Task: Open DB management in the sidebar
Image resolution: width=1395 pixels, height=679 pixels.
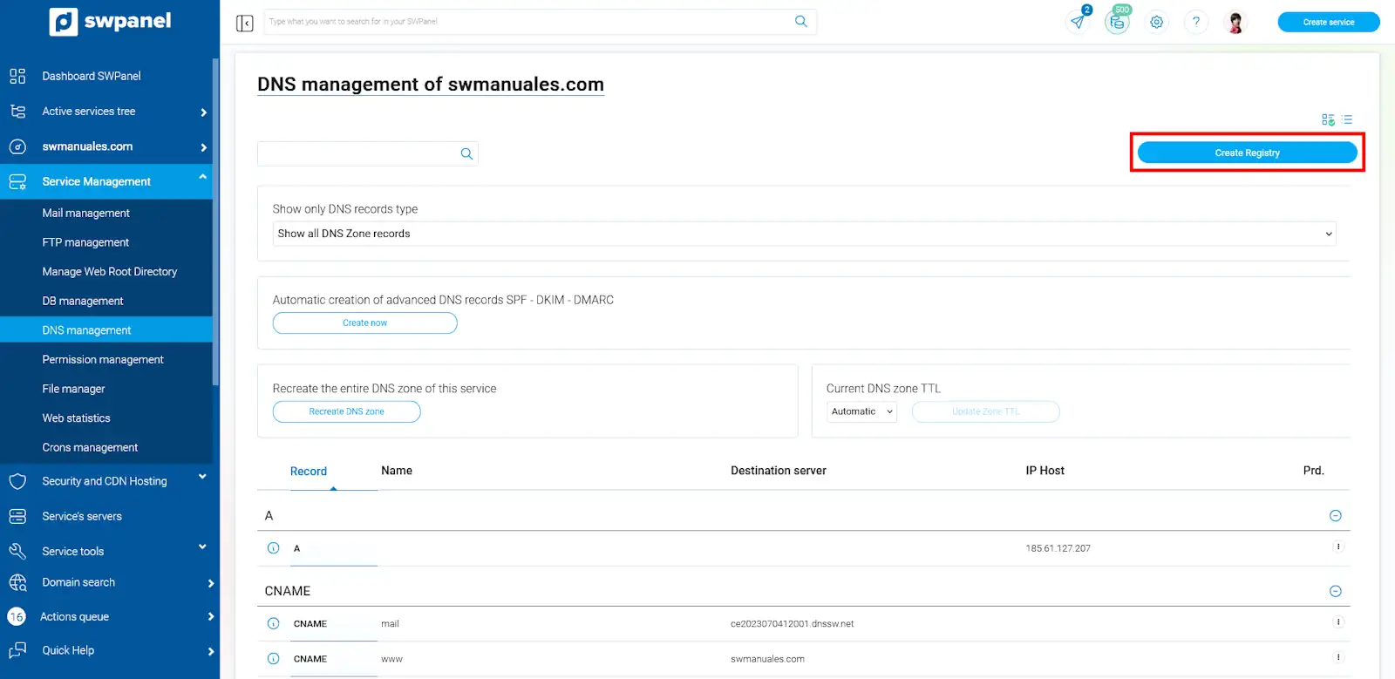Action: (83, 301)
